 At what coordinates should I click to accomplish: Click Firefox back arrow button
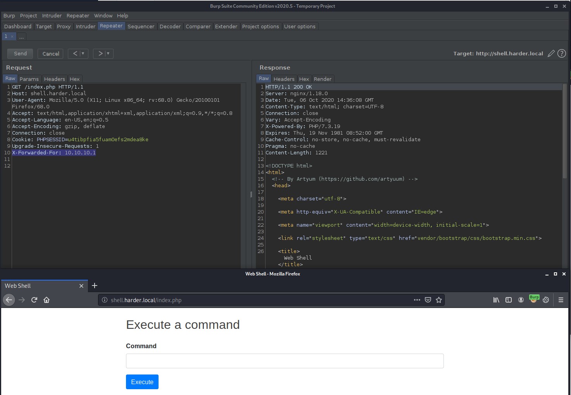[9, 300]
